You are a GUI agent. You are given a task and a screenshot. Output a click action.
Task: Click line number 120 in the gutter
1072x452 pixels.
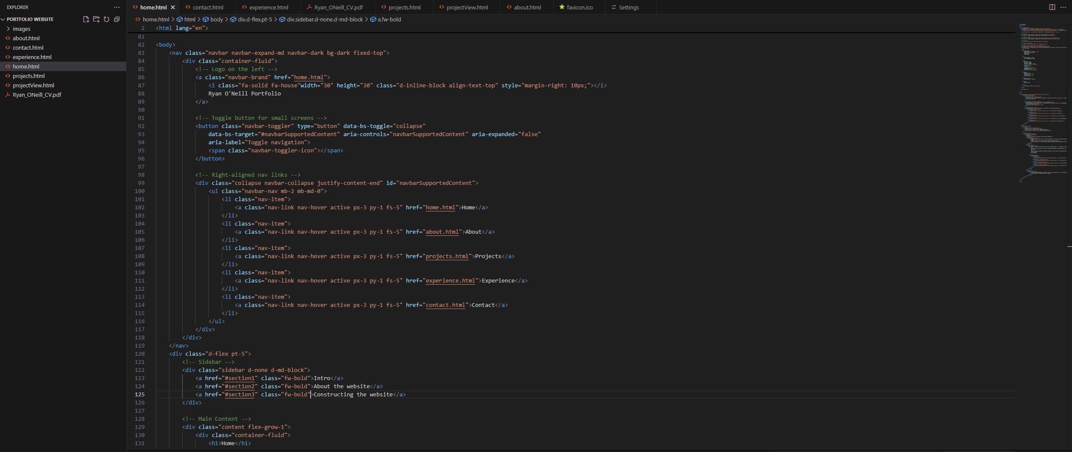(x=139, y=354)
